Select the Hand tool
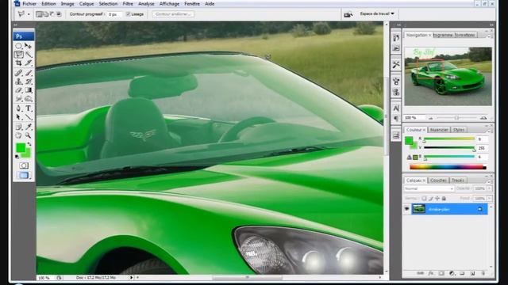Viewport: 508px width, 285px height. [18, 135]
